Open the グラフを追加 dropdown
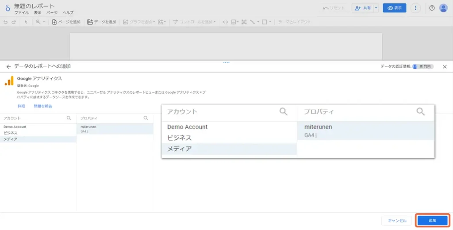Image resolution: width=453 pixels, height=230 pixels. click(x=139, y=22)
